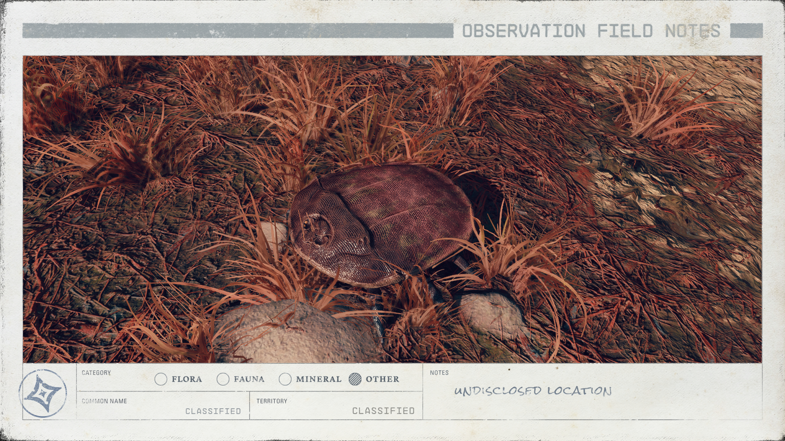This screenshot has height=441, width=785.
Task: Click the 'Territory' label
Action: click(272, 401)
